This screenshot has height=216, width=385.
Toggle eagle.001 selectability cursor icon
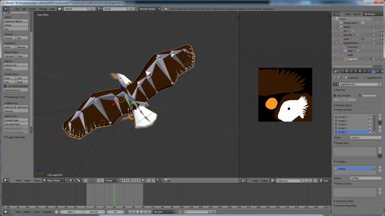click(x=378, y=59)
